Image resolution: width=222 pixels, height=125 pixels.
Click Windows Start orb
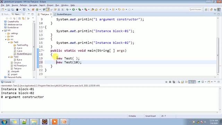tap(4, 122)
